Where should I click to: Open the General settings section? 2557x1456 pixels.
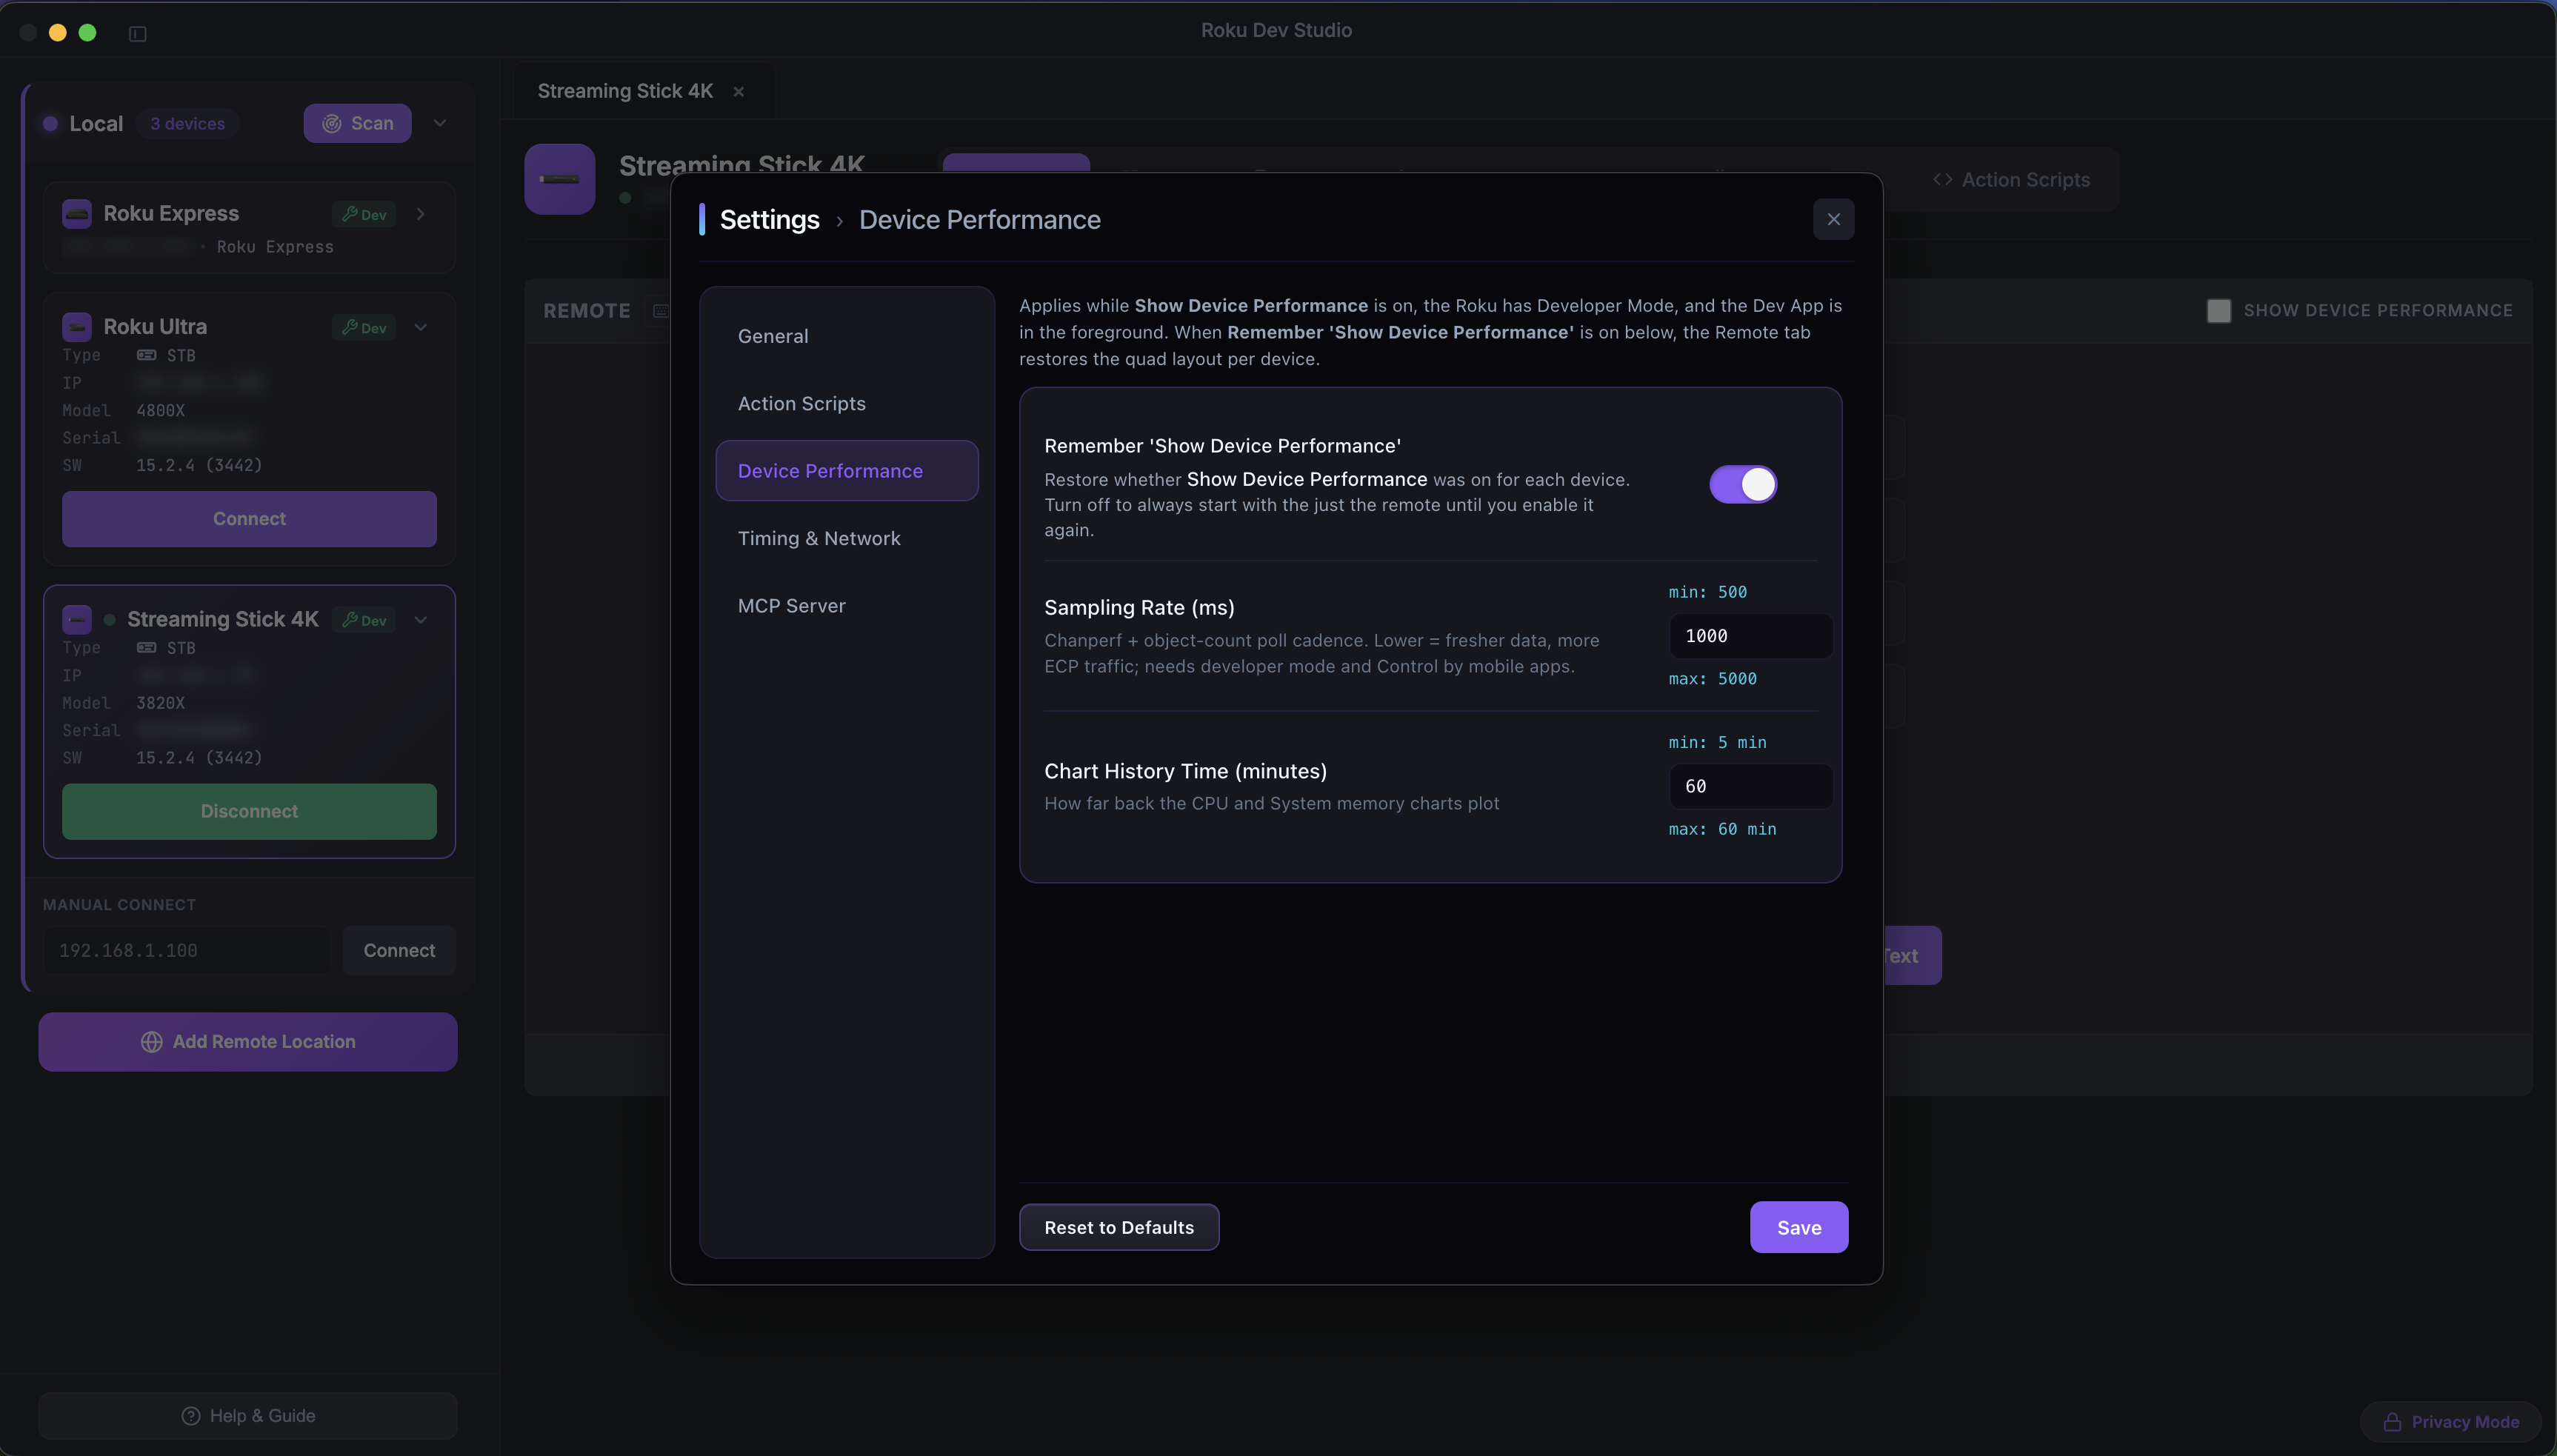tap(847, 336)
